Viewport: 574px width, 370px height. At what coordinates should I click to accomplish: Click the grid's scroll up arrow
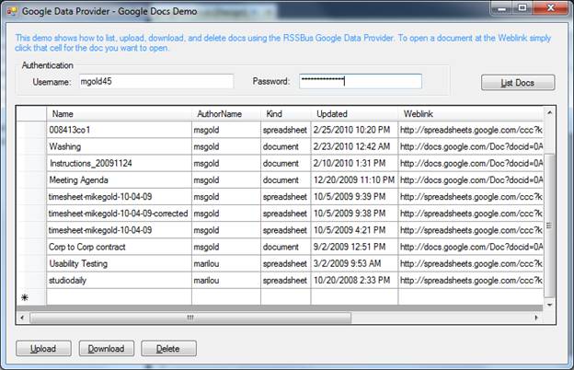click(x=549, y=113)
